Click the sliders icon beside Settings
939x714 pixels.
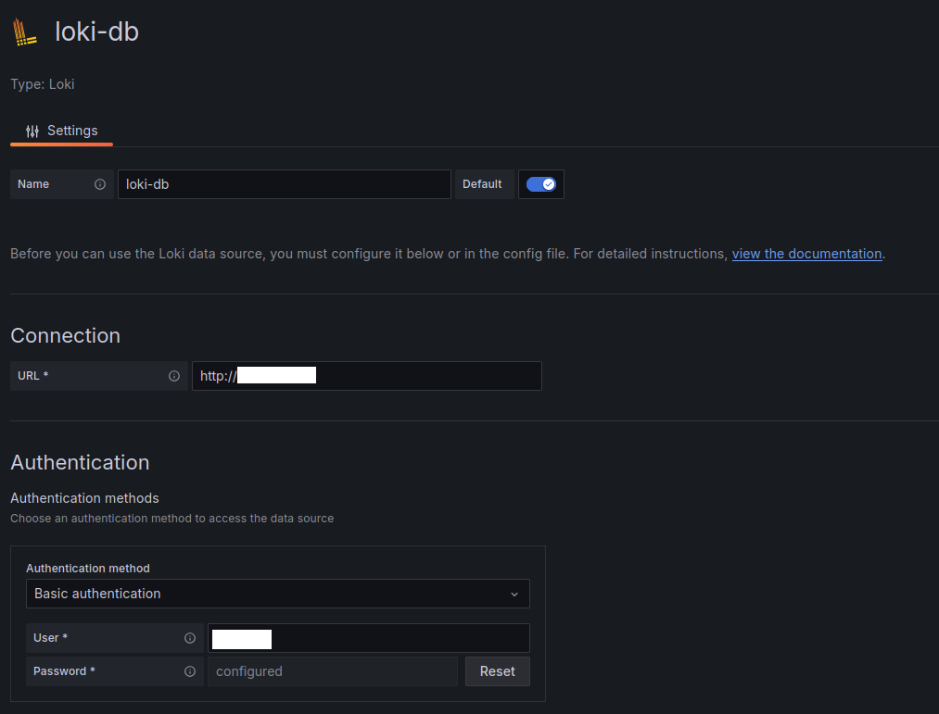pyautogui.click(x=31, y=131)
